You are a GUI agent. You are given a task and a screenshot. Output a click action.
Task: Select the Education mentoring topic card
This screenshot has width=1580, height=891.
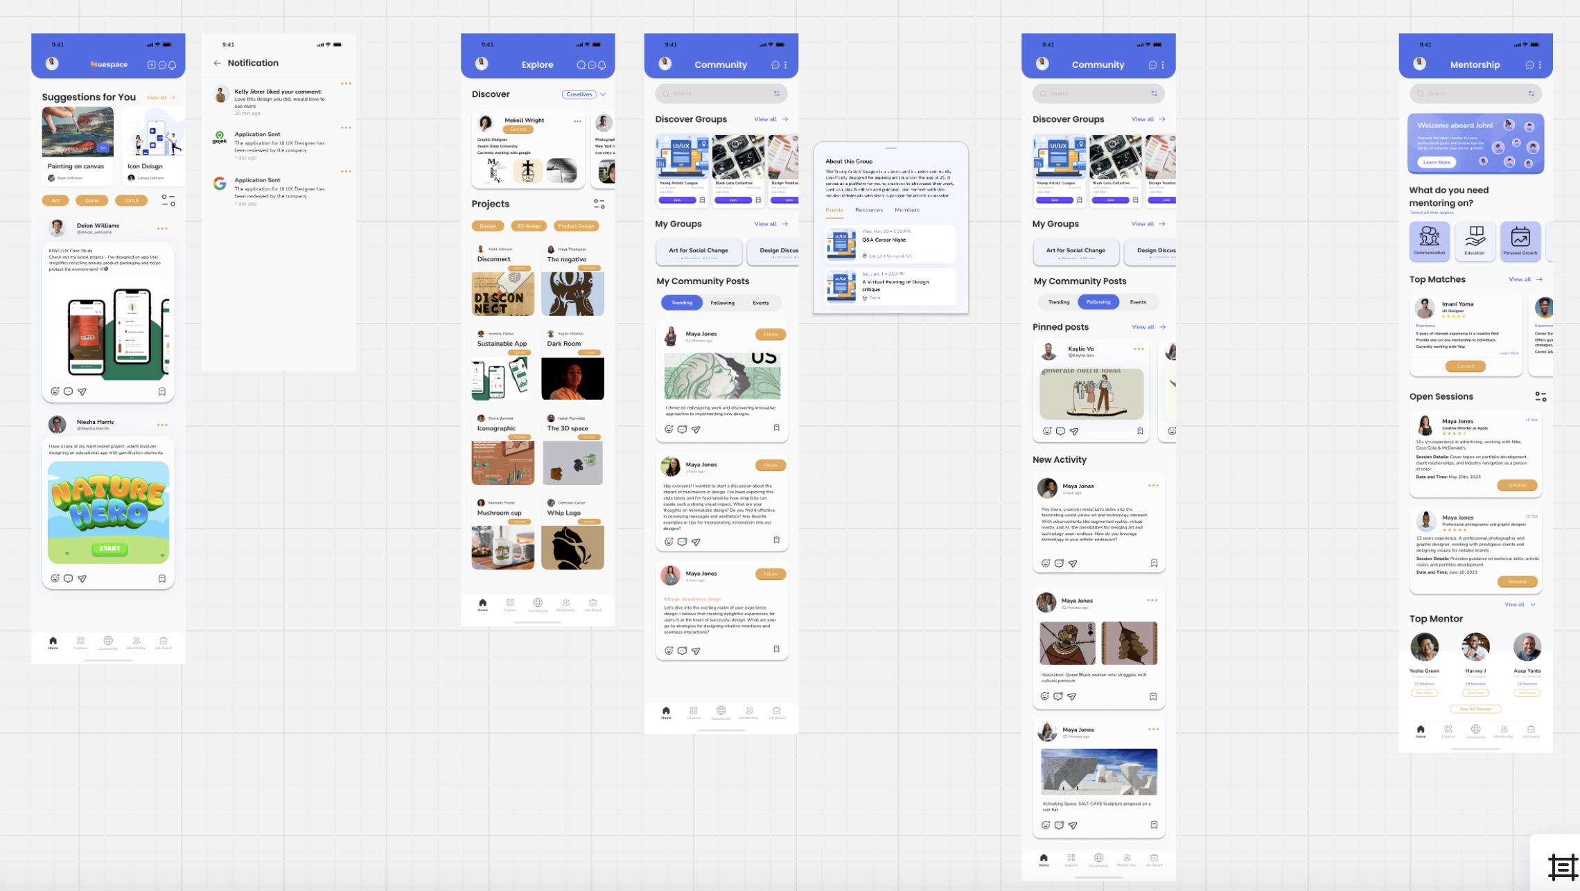coord(1475,240)
